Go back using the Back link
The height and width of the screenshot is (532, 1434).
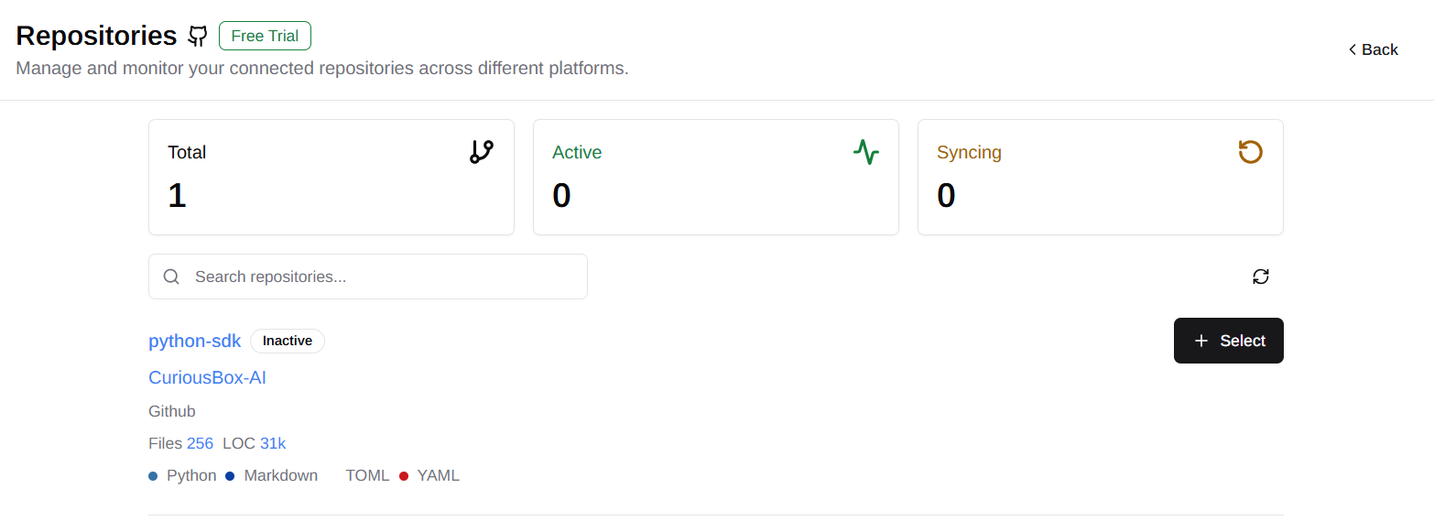(x=1373, y=49)
